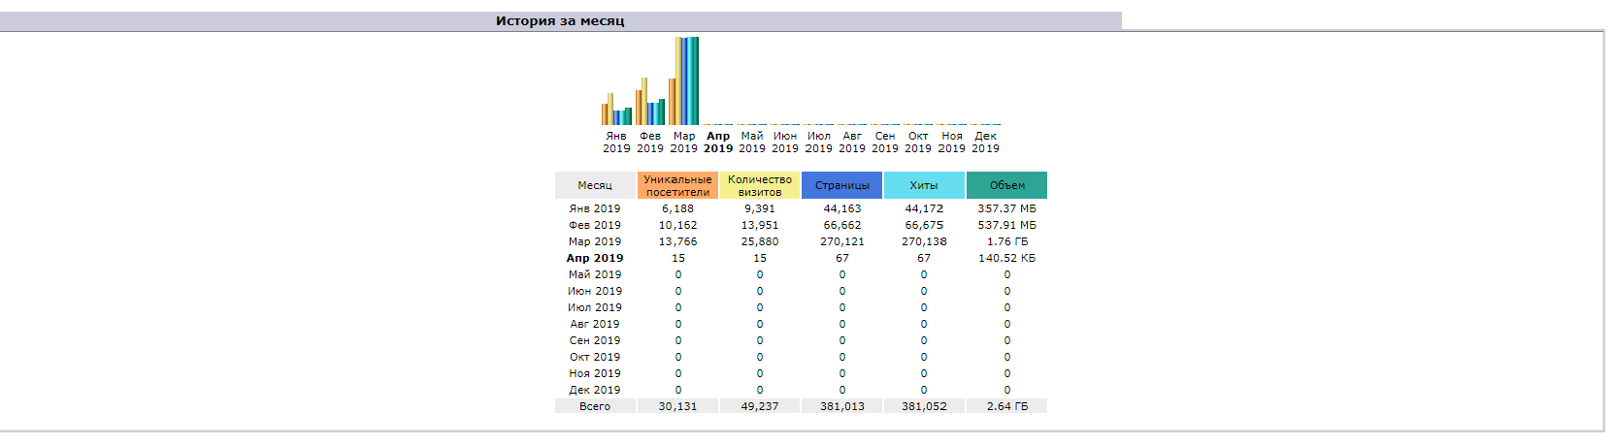The image size is (1613, 445).
Task: Click the January 2019 bar group in chart
Action: (x=616, y=111)
